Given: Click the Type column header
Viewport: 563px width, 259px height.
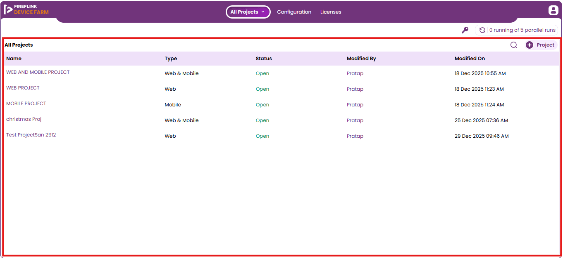Looking at the screenshot, I should pyautogui.click(x=171, y=59).
